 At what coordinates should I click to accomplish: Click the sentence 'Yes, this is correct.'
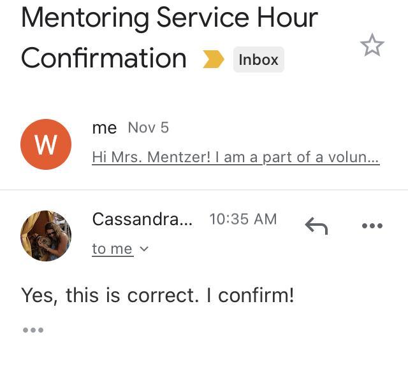pos(108,295)
